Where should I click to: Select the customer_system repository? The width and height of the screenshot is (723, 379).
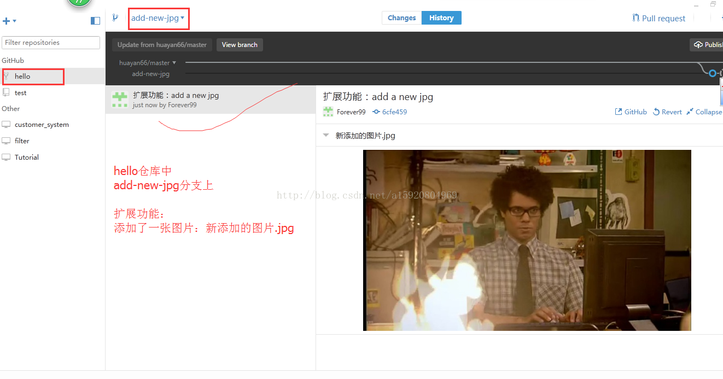pyautogui.click(x=53, y=125)
